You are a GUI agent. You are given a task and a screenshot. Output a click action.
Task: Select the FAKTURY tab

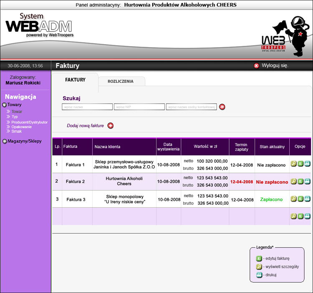(75, 80)
